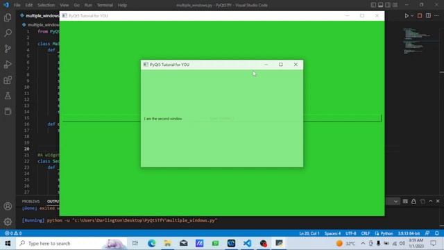Select the 3.9.13 64-bit interpreter

tap(409, 233)
